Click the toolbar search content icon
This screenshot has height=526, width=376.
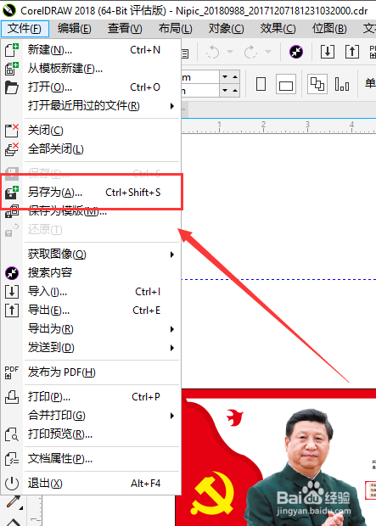coord(296,52)
